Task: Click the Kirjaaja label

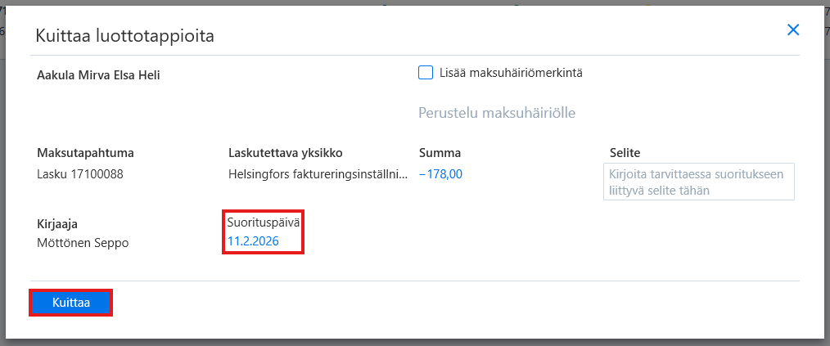Action: 57,224
